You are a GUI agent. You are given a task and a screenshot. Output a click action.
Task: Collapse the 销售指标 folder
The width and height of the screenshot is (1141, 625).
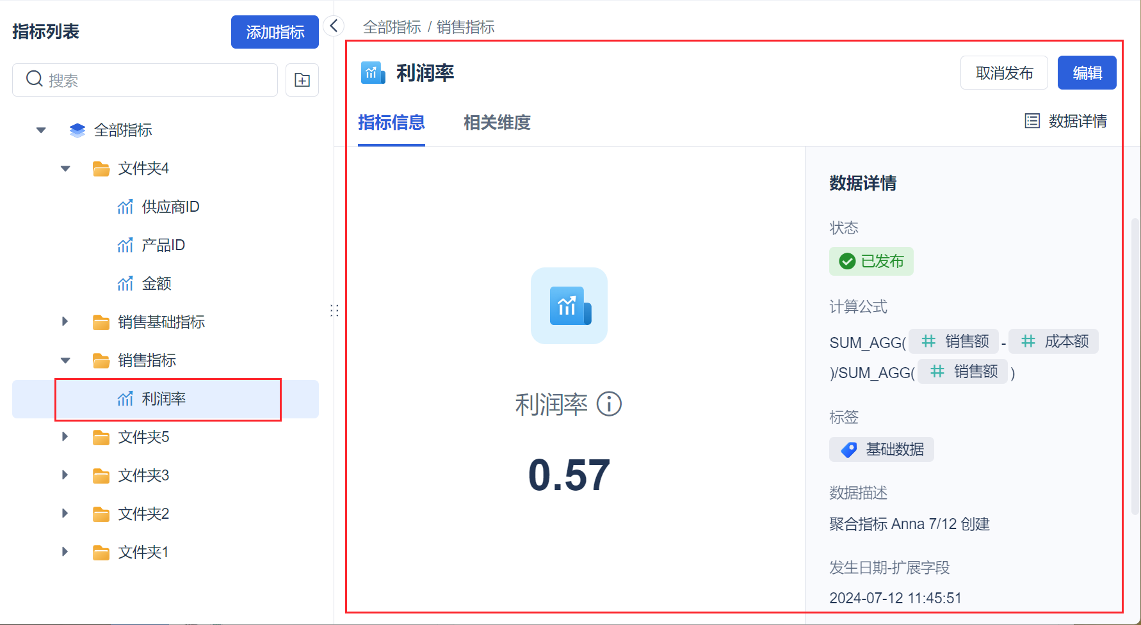(65, 361)
